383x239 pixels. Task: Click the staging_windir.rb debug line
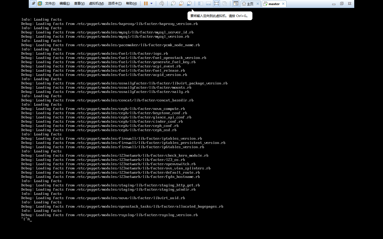coord(109,190)
